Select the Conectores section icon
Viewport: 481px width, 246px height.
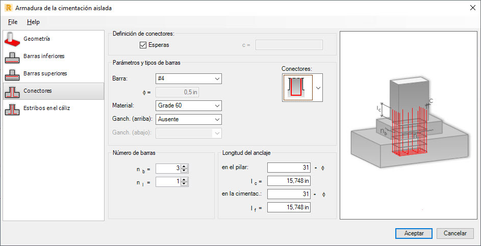tap(12, 91)
